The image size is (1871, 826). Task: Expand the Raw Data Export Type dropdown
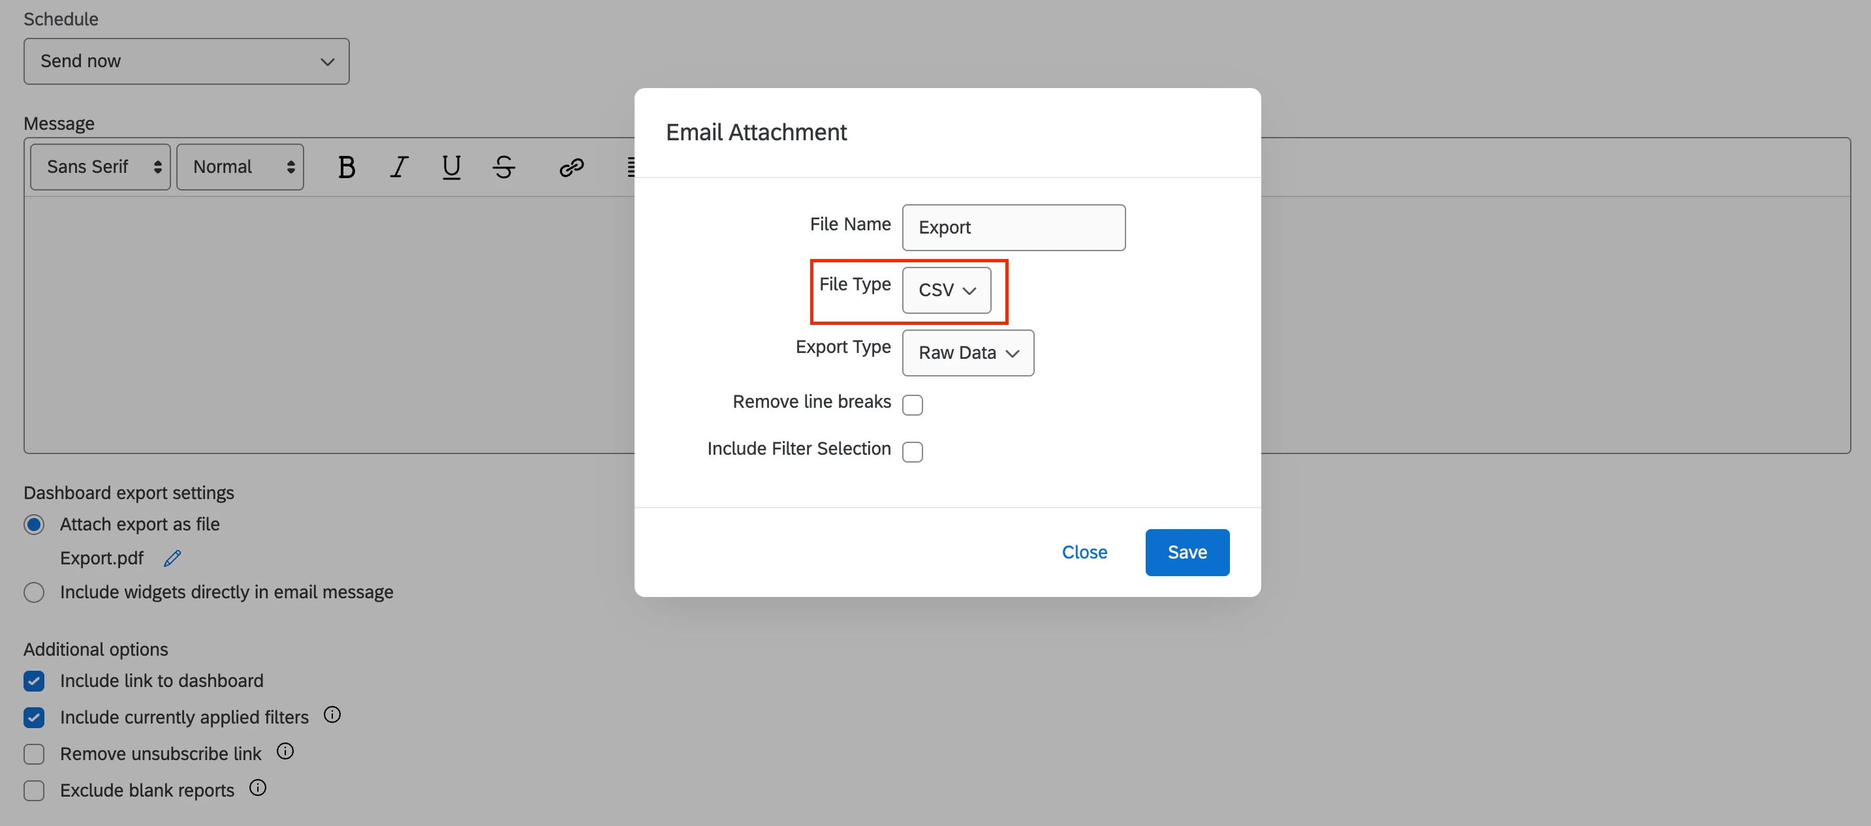[x=967, y=353]
